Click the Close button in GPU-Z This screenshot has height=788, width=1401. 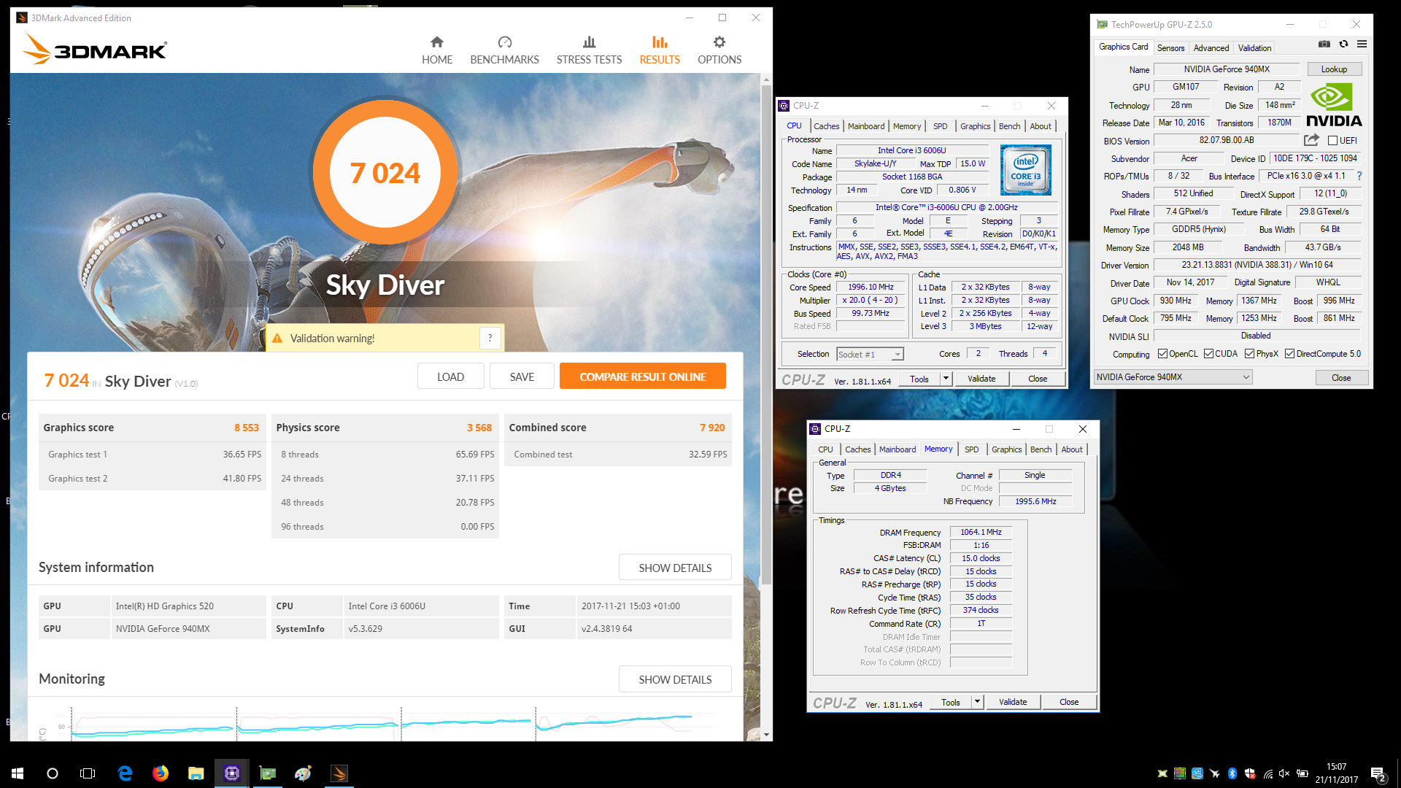1341,377
